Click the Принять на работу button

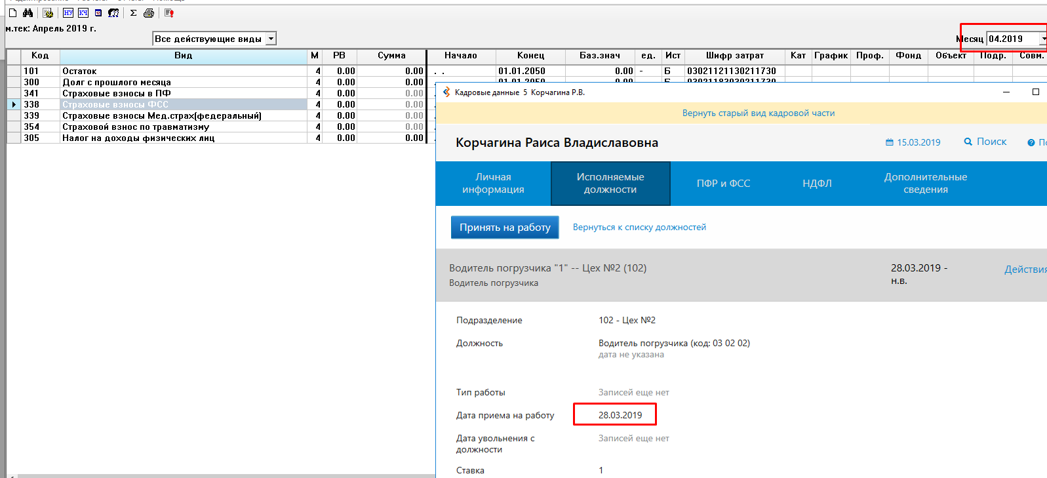tap(505, 227)
